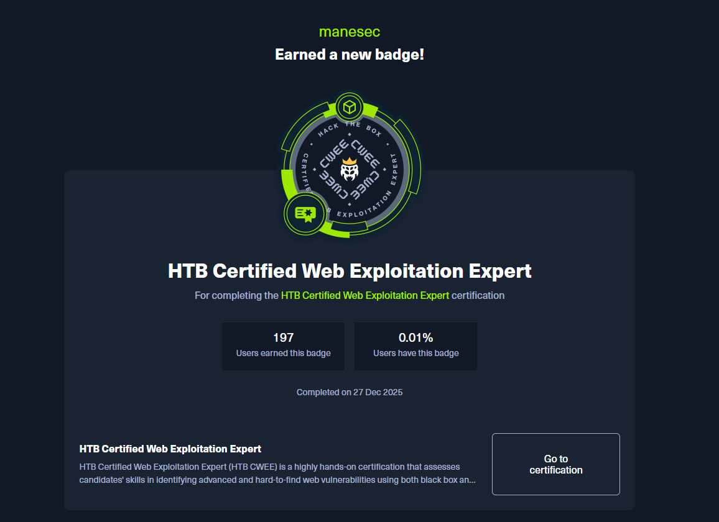The height and width of the screenshot is (522, 719).
Task: Click the green certificate icon on the badge
Action: 305,214
